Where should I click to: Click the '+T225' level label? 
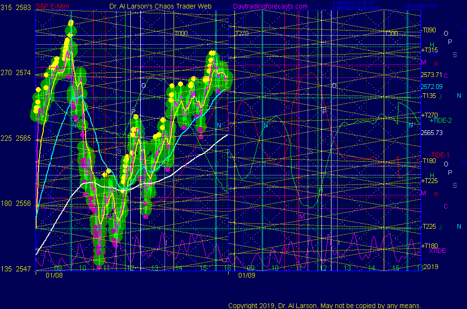pos(429,181)
